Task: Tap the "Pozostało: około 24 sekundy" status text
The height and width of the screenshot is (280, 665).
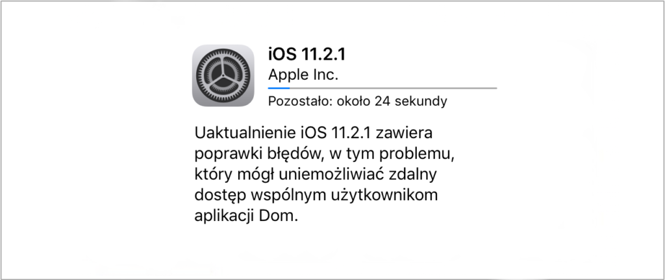Action: pos(358,102)
